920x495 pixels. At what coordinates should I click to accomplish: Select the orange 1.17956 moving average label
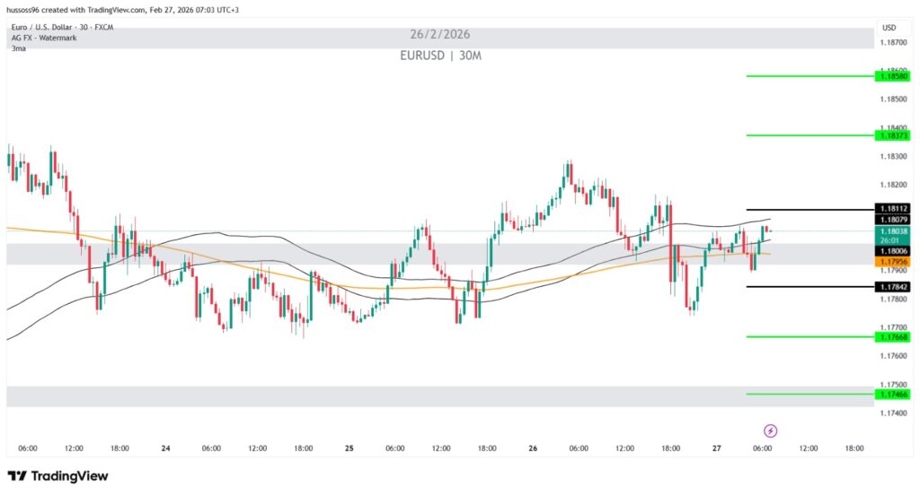pos(895,262)
